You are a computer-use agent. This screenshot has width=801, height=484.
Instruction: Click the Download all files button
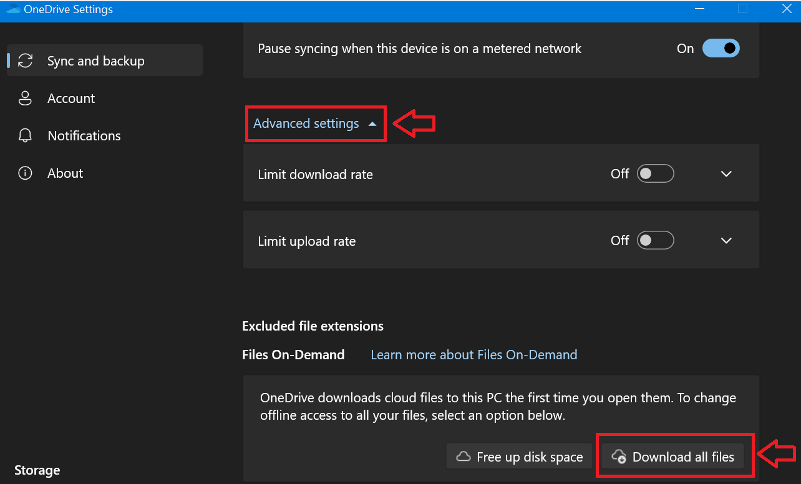pyautogui.click(x=672, y=457)
